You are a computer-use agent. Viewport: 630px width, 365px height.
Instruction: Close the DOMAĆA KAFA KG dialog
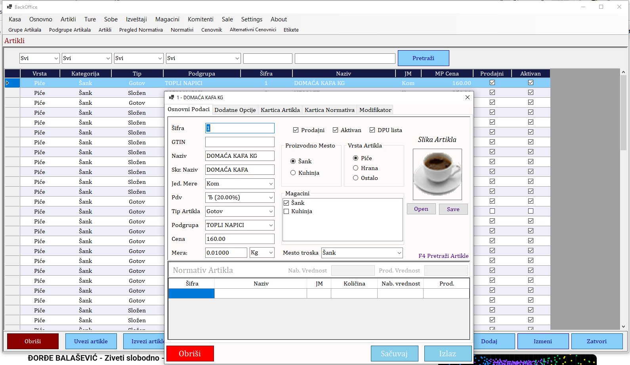coord(468,97)
